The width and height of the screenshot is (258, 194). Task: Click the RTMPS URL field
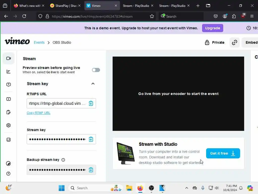point(61,103)
